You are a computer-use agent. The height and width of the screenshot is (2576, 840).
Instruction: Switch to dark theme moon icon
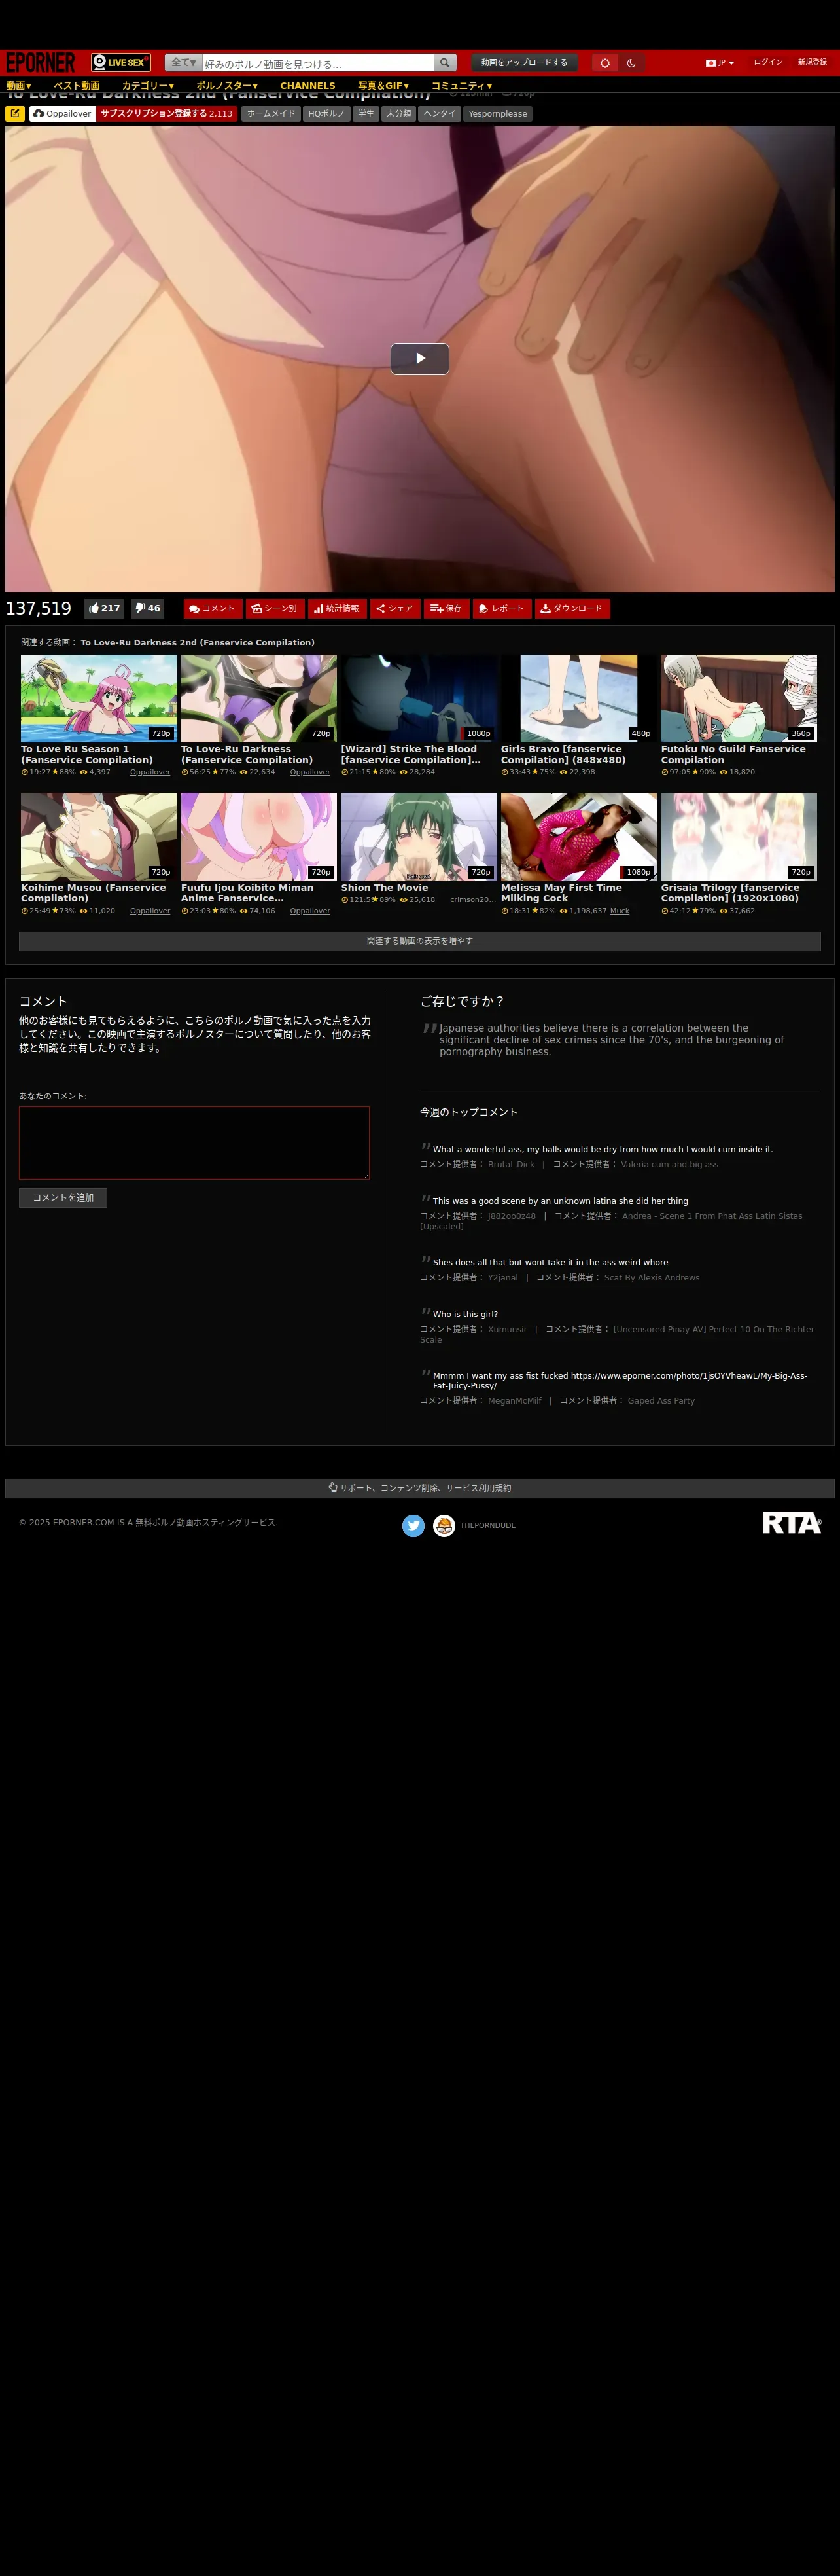click(631, 62)
